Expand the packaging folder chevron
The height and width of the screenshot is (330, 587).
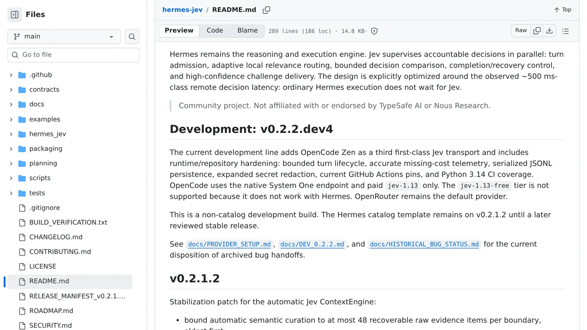pyautogui.click(x=11, y=148)
